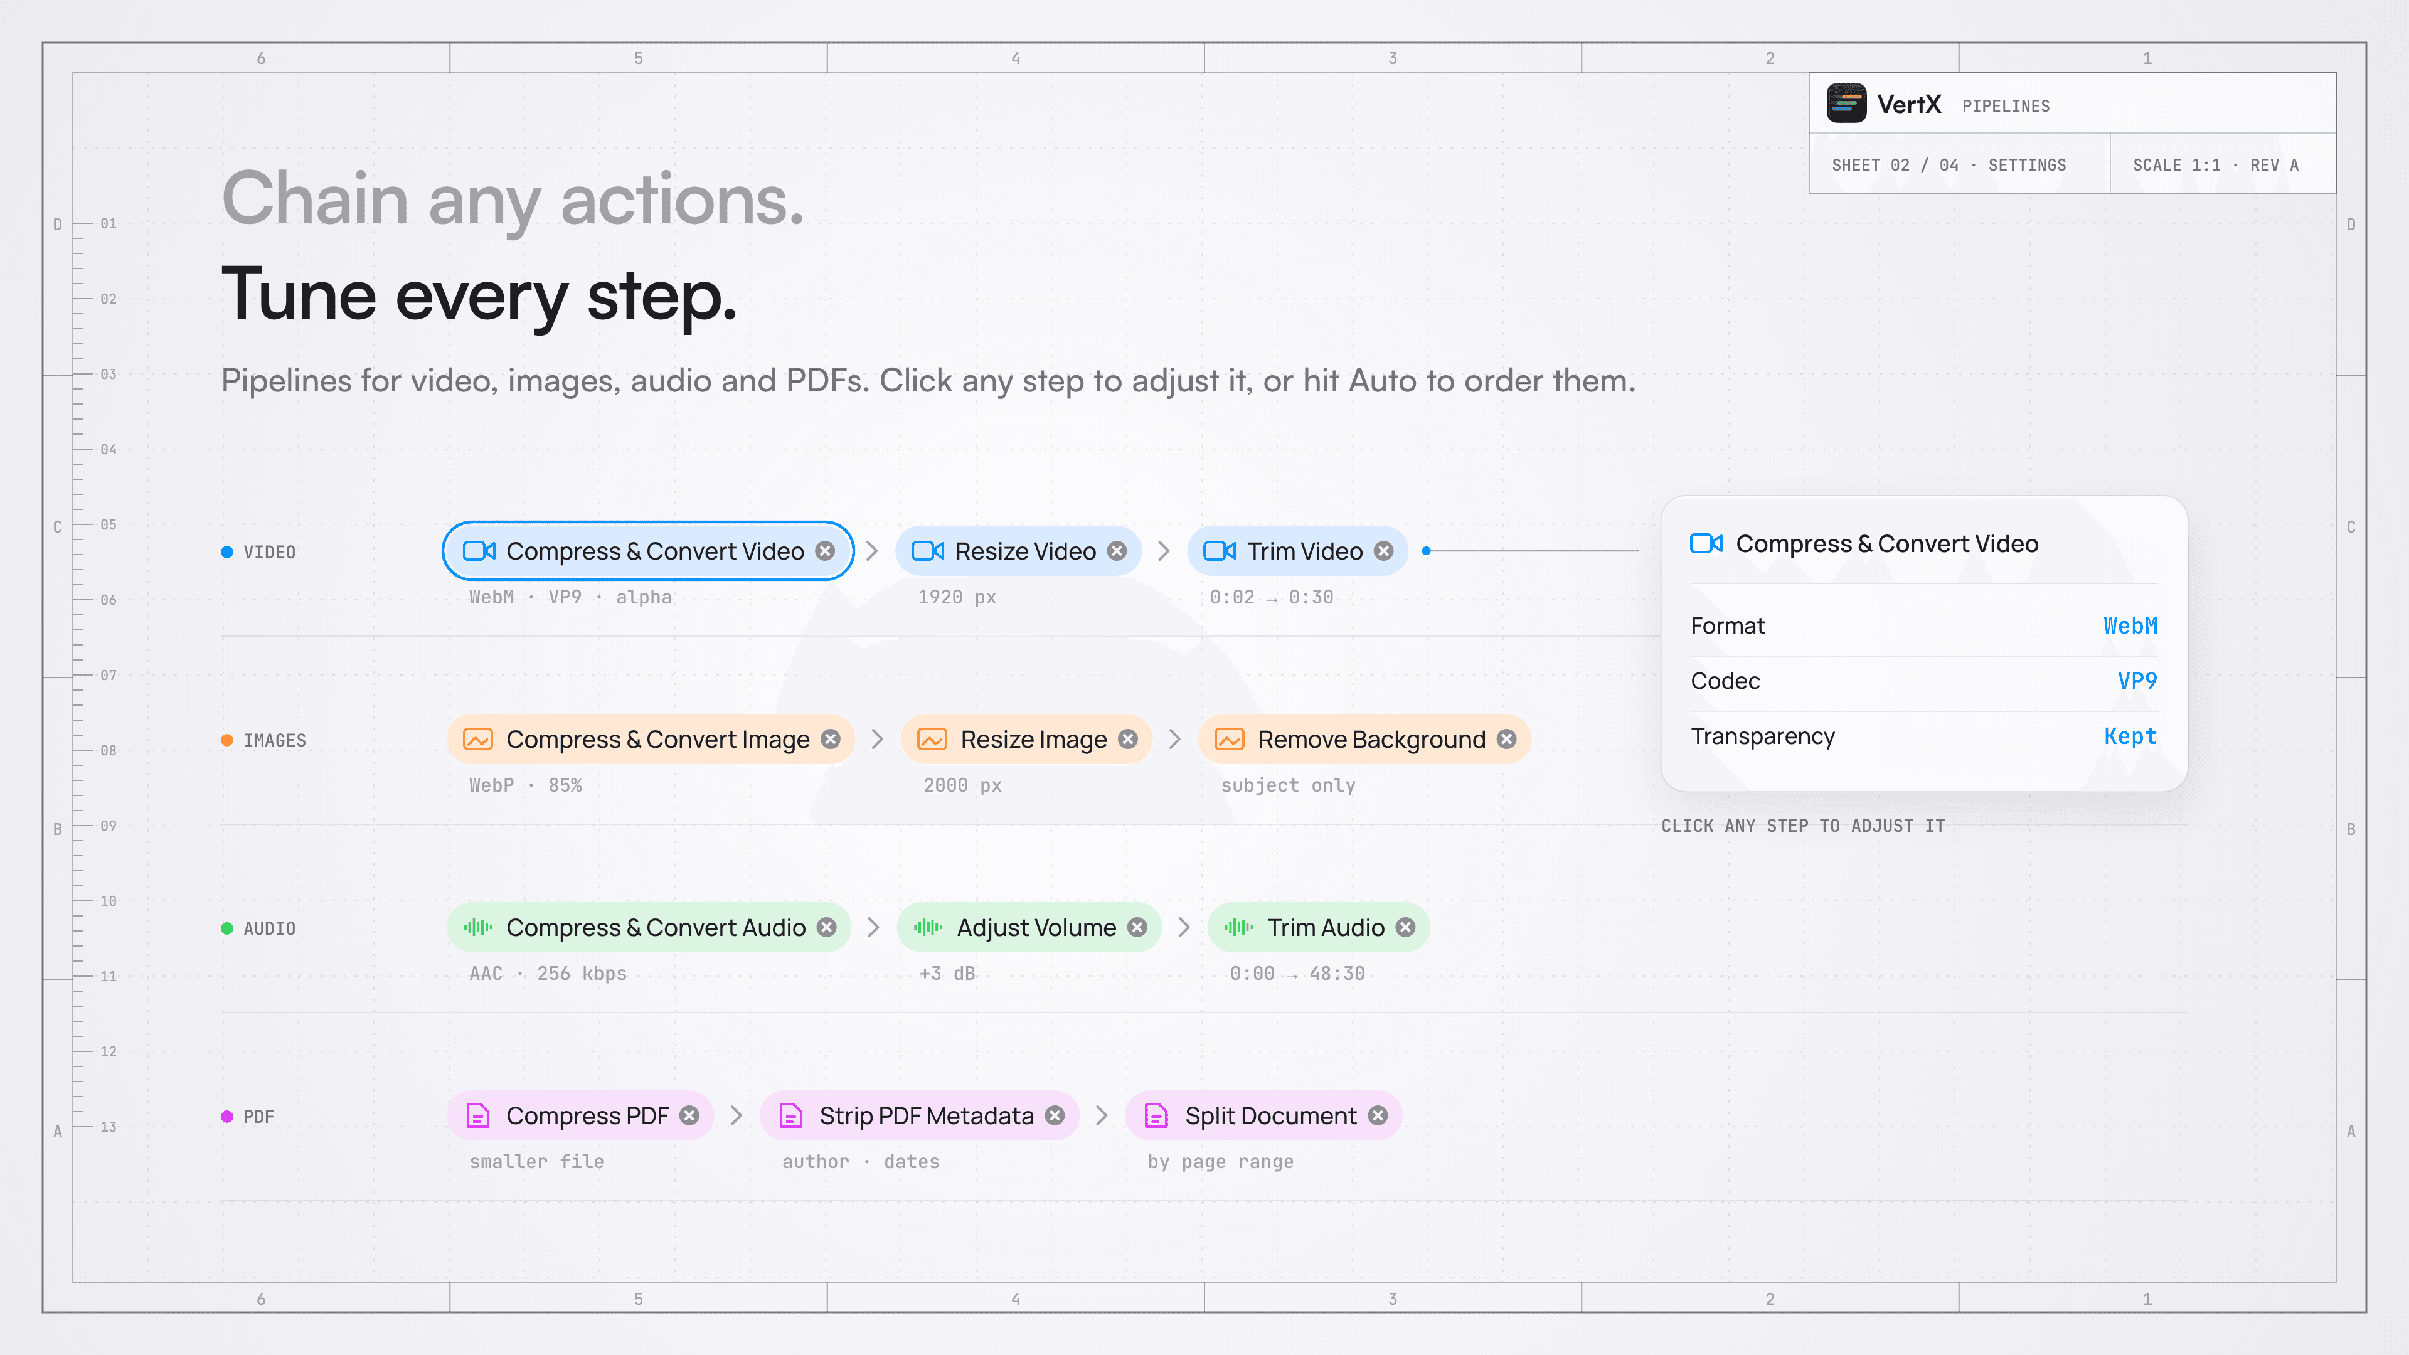Select the Compress PDF step
2409x1355 pixels.
[581, 1115]
